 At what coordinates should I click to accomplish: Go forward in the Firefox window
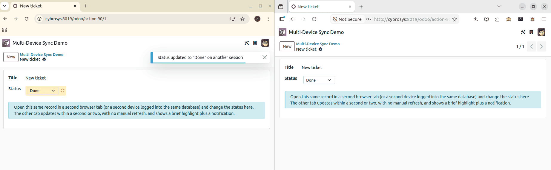click(x=303, y=19)
